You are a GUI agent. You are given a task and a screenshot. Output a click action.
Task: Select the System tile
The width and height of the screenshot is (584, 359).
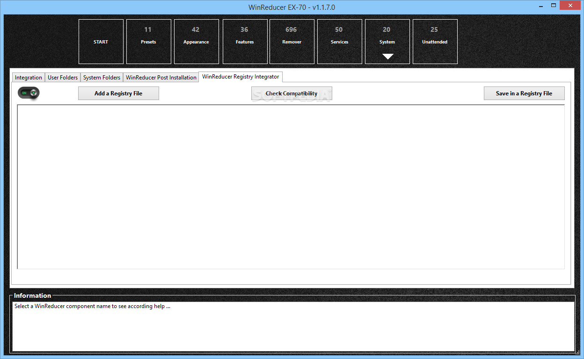tap(387, 42)
